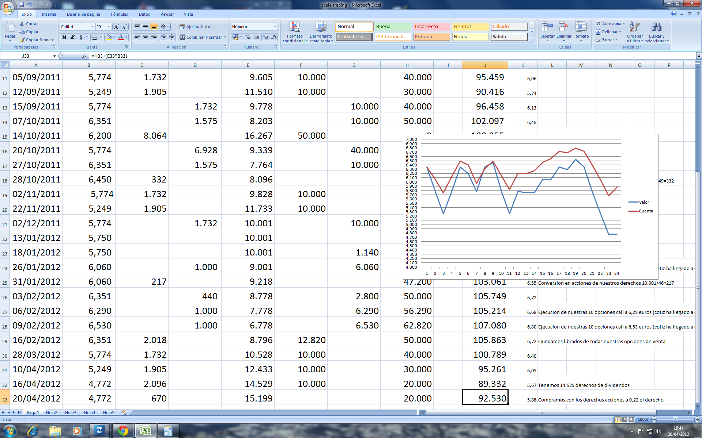Click the fill color paint bucket
Viewport: 702px width, 438px height.
click(x=109, y=37)
